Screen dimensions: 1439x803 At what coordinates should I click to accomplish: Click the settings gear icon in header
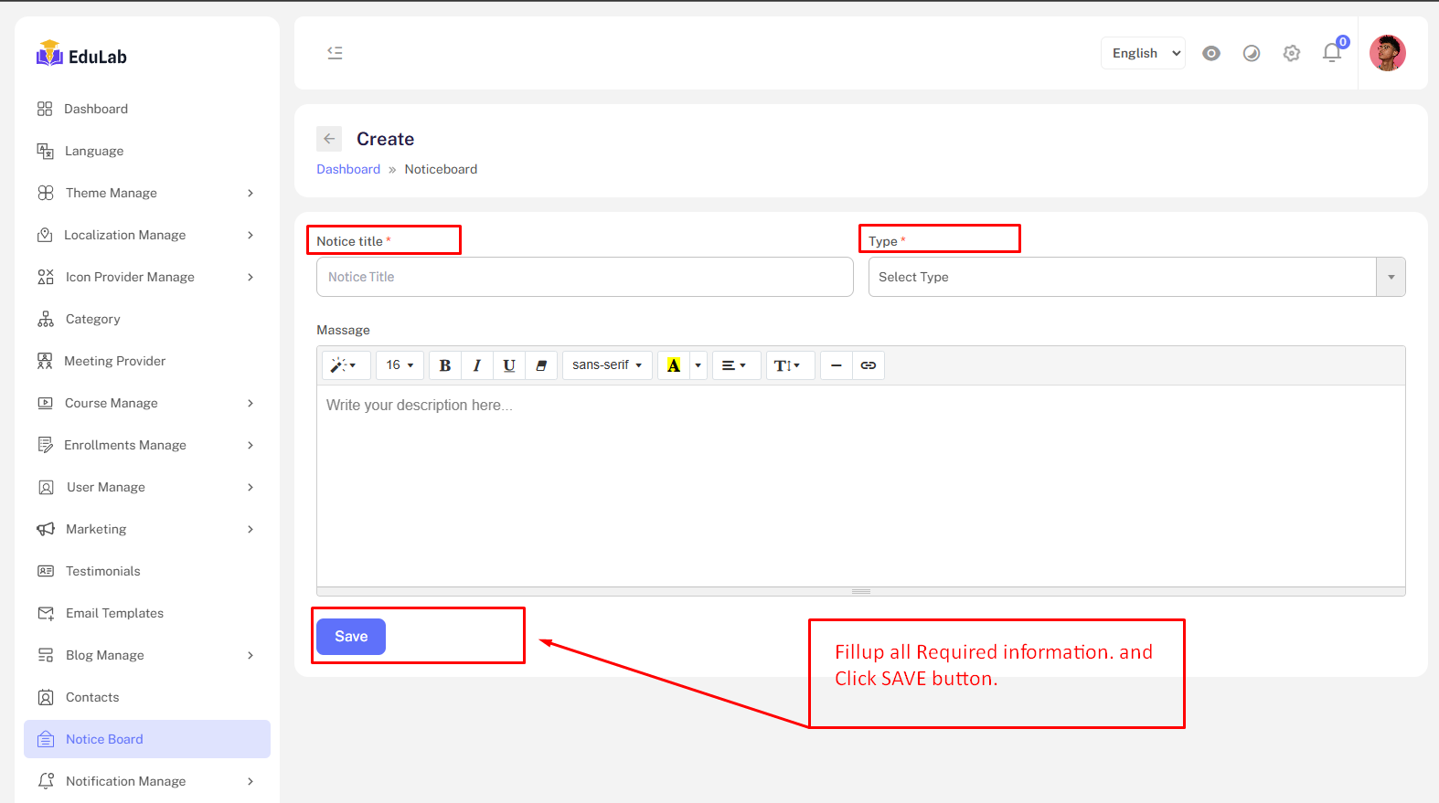pos(1292,53)
